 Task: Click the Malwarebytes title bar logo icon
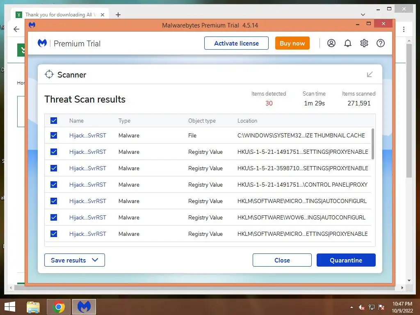(32, 25)
